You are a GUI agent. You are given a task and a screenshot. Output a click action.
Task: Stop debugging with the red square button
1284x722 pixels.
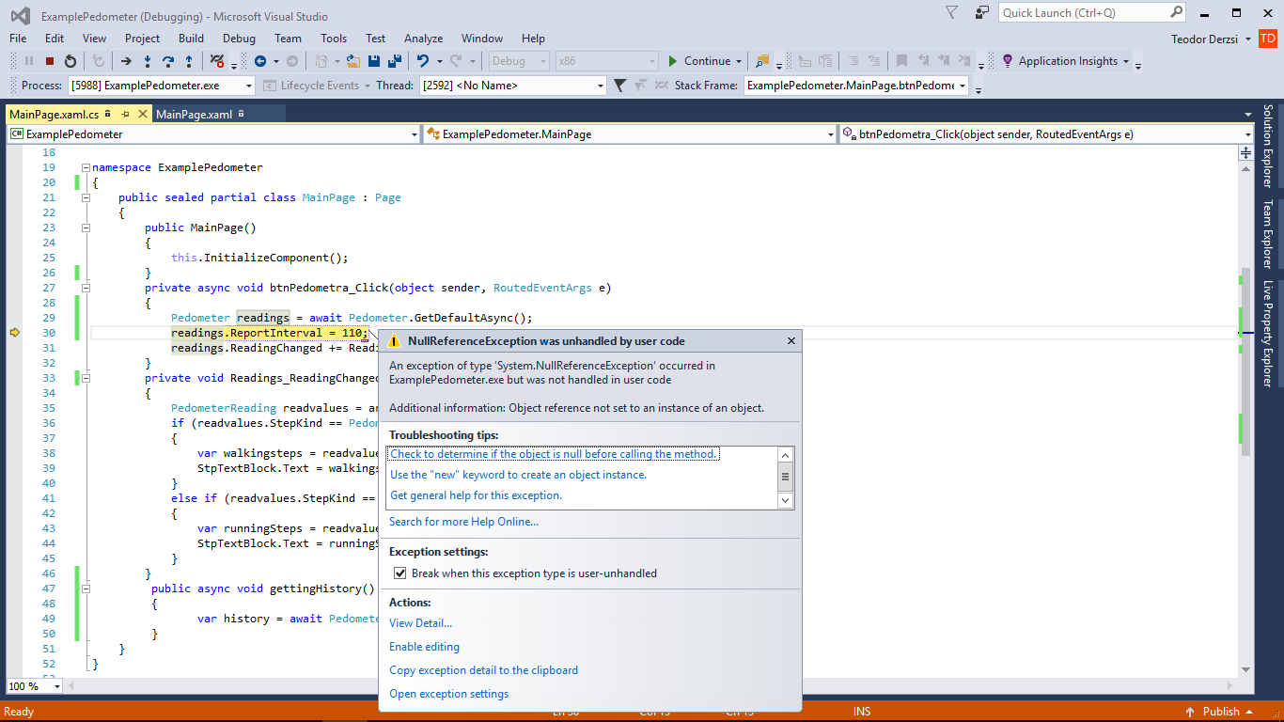[x=50, y=61]
